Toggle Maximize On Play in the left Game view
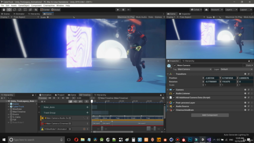Screen dimensions: 254x143 point(126,17)
